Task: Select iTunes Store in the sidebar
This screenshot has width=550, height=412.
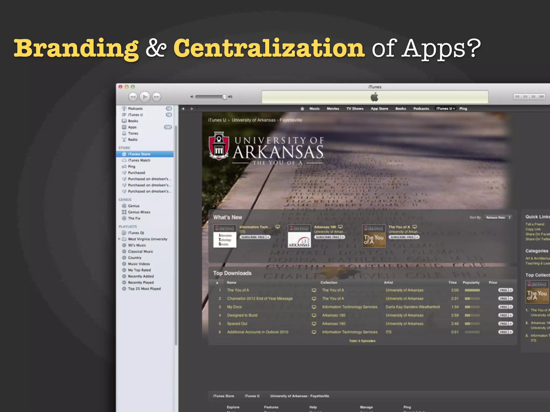Action: (x=145, y=154)
